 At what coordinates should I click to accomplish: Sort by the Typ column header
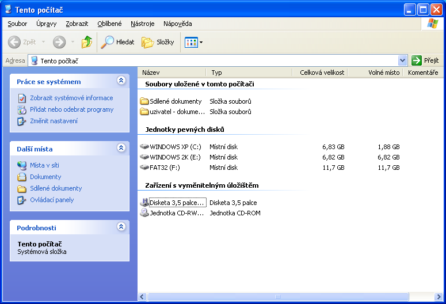click(249, 73)
